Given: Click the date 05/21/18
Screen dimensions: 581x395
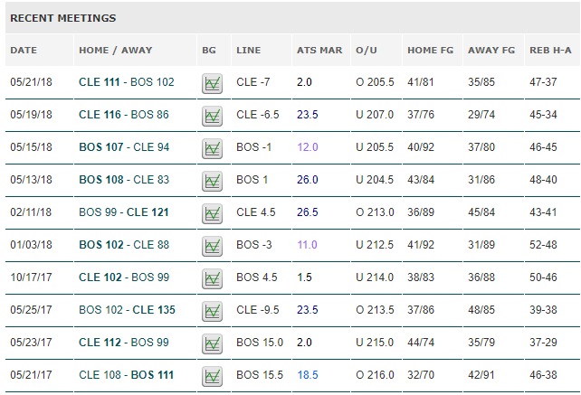Looking at the screenshot, I should point(31,82).
